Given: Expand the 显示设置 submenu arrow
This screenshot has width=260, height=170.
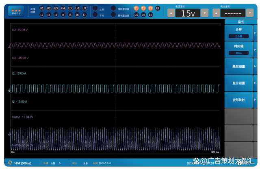Looking at the screenshot, I should [x=255, y=83].
